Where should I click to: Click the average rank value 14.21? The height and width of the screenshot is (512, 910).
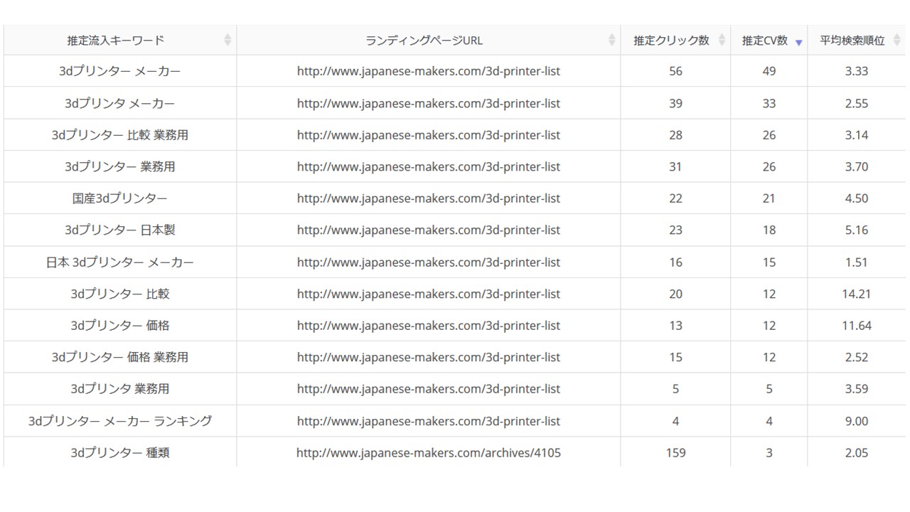point(857,294)
